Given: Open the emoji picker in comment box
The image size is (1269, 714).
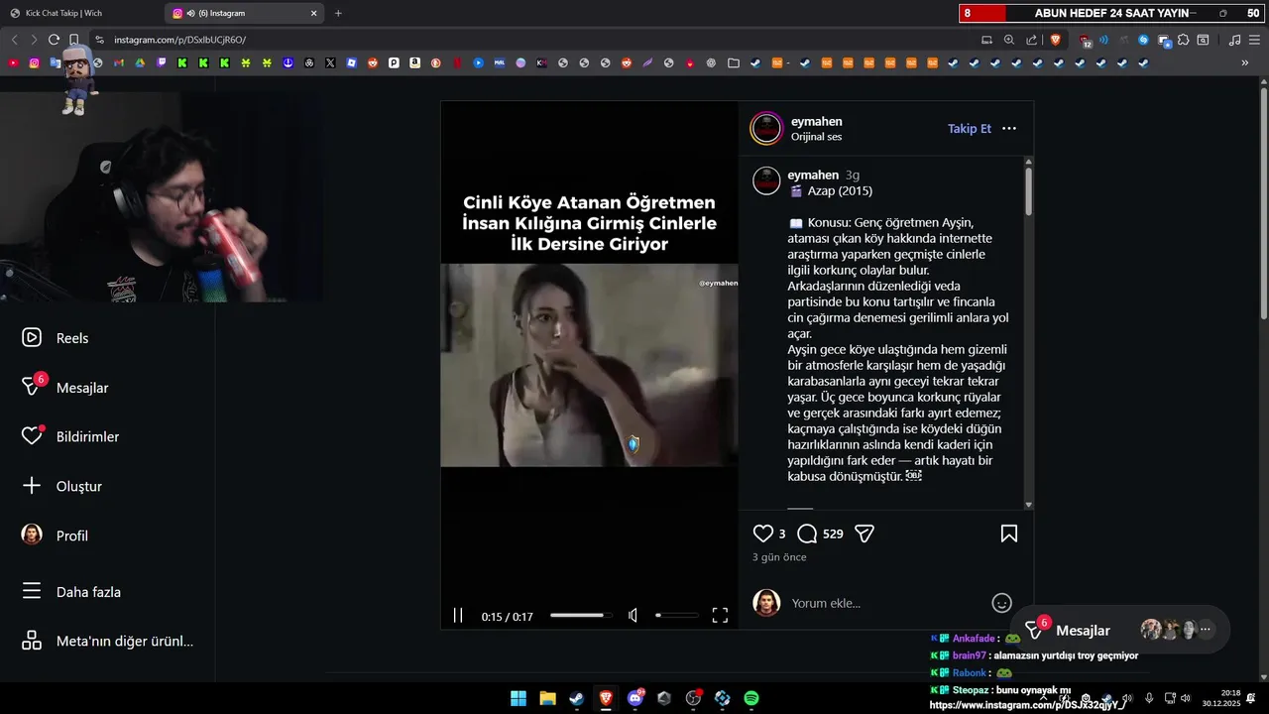Looking at the screenshot, I should pos(1002,603).
